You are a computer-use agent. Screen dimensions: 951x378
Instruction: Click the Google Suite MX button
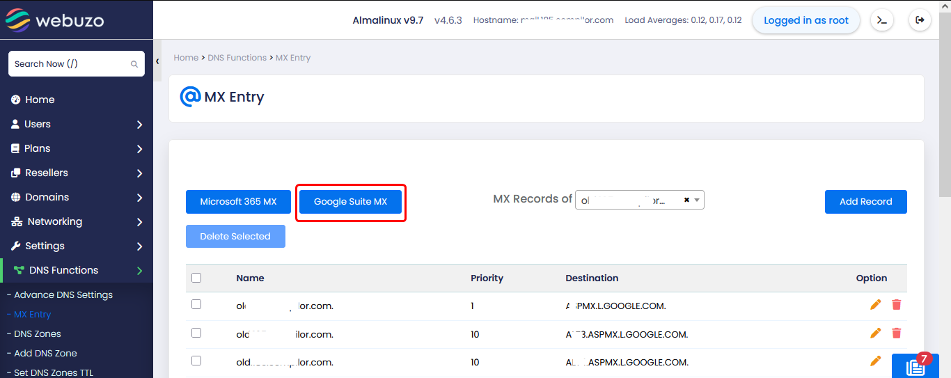tap(350, 202)
